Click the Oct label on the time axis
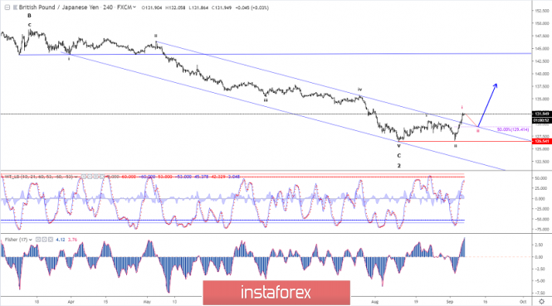This screenshot has width=552, height=306. pyautogui.click(x=523, y=302)
